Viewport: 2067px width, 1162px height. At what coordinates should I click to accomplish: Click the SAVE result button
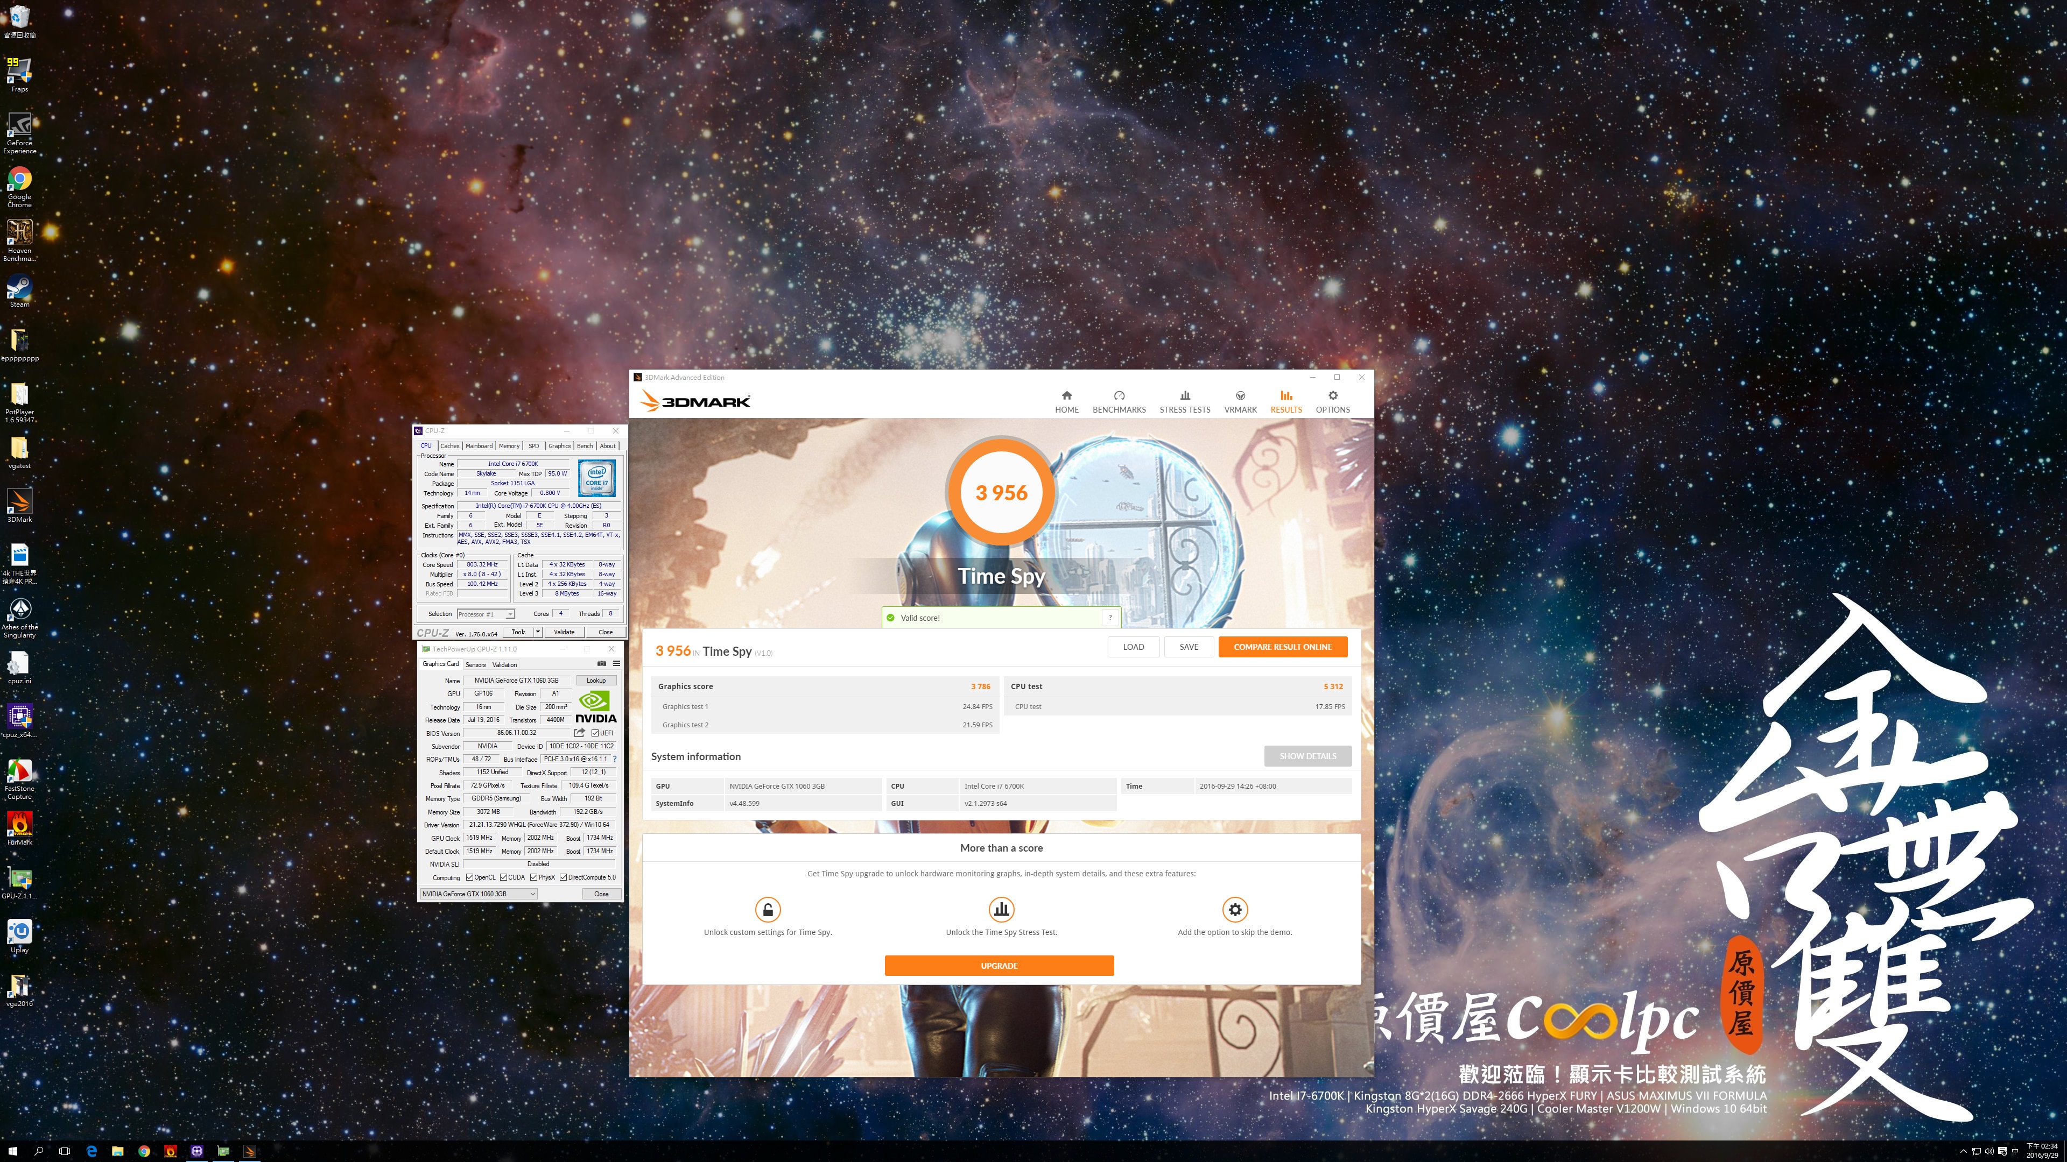tap(1189, 647)
